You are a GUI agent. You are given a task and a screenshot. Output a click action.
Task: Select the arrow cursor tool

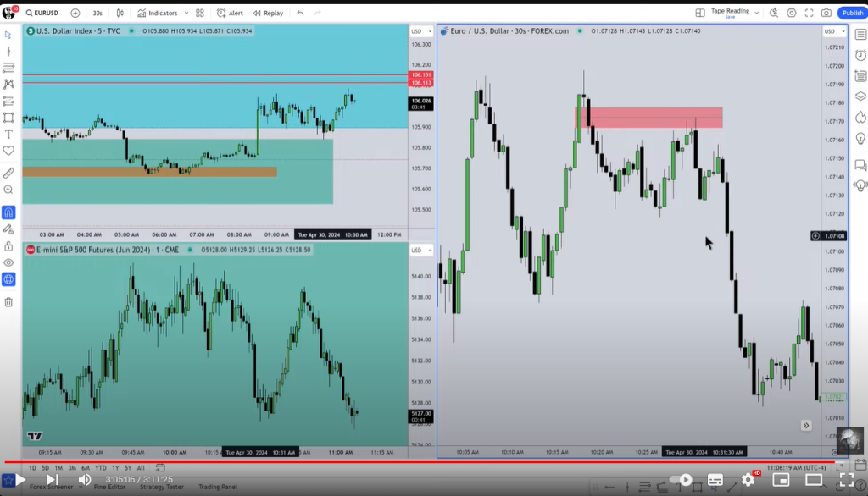8,35
